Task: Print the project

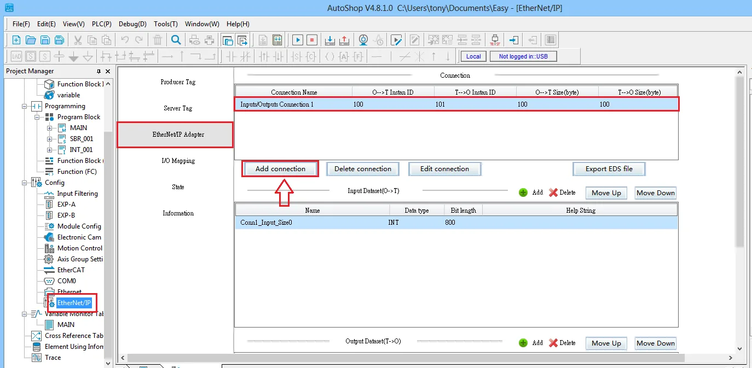Action: [x=209, y=40]
